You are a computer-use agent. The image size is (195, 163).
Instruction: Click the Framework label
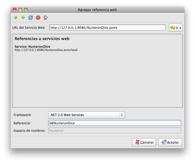(x=23, y=115)
